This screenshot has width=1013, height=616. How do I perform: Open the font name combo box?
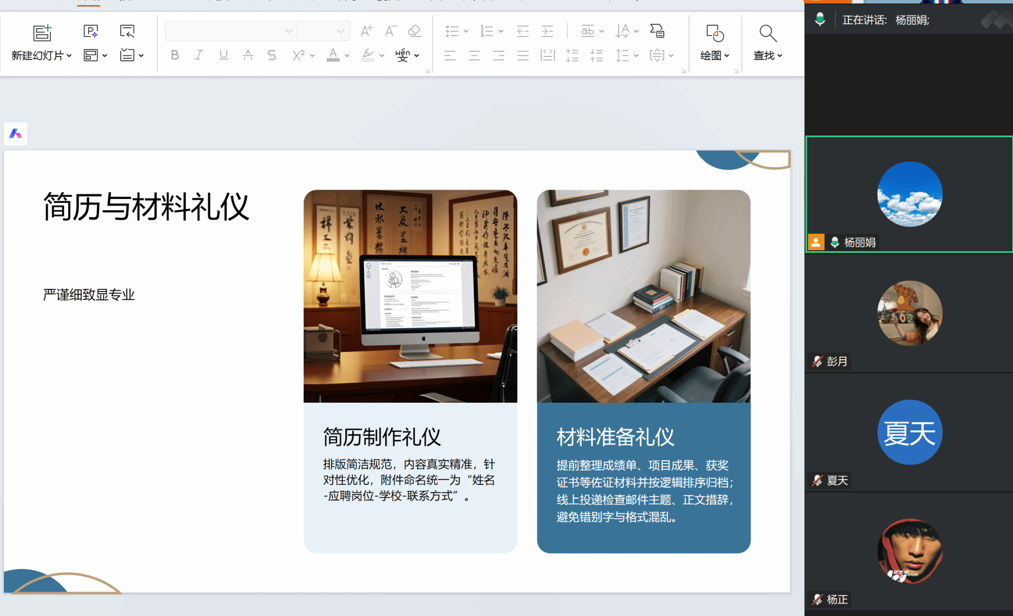(231, 31)
